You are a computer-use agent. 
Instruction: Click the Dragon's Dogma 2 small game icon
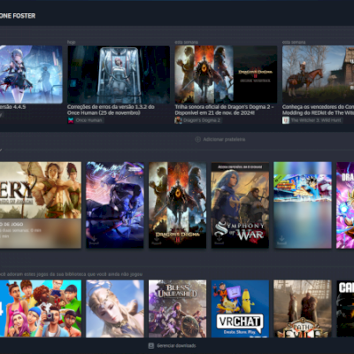[178, 120]
